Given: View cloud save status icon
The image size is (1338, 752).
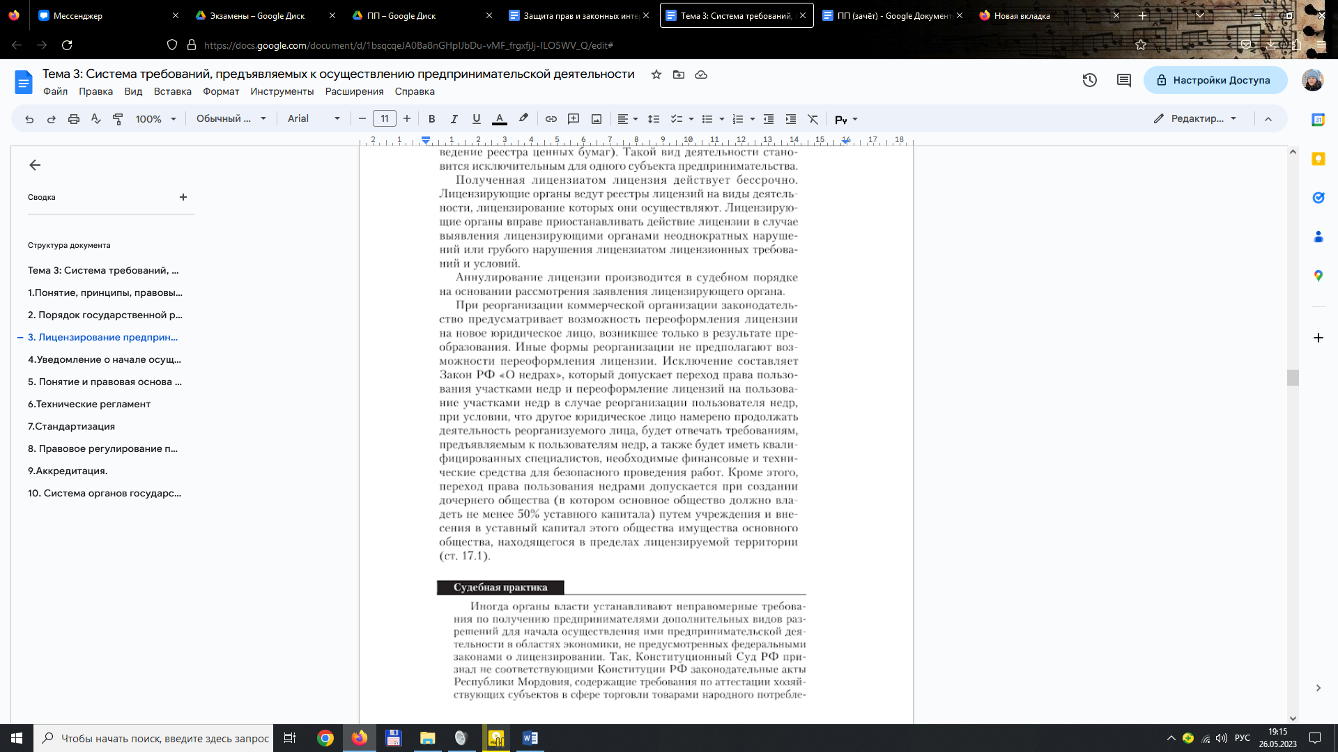Looking at the screenshot, I should click(x=701, y=75).
